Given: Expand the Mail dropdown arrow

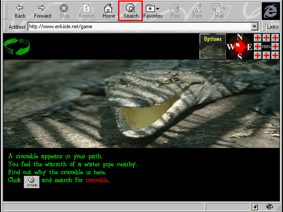Looking at the screenshot, I should (224, 8).
